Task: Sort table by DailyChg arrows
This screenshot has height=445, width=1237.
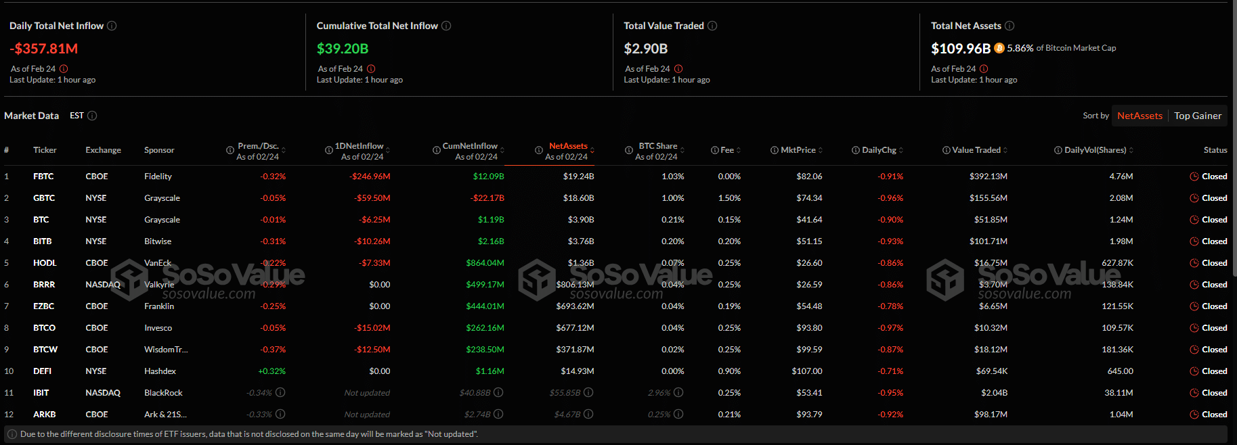Action: (x=901, y=150)
